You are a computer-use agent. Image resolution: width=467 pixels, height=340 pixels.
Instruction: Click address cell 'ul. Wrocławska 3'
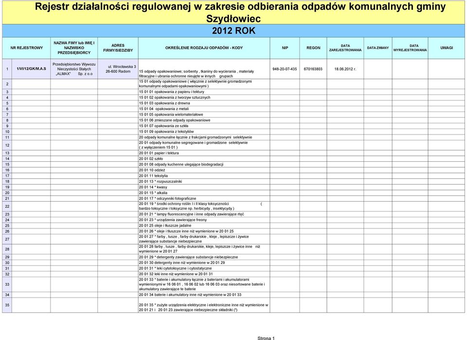pos(118,69)
